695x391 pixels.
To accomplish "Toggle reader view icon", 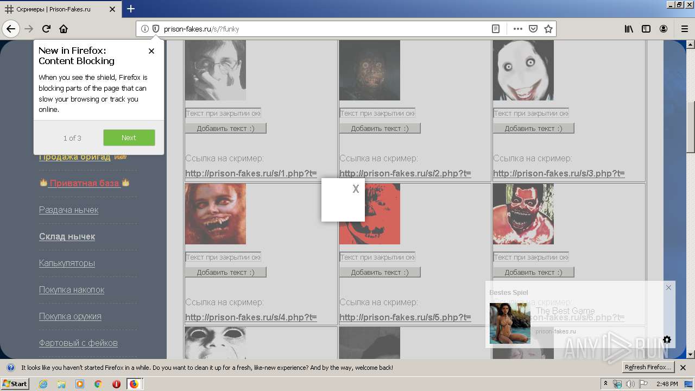I will [496, 29].
